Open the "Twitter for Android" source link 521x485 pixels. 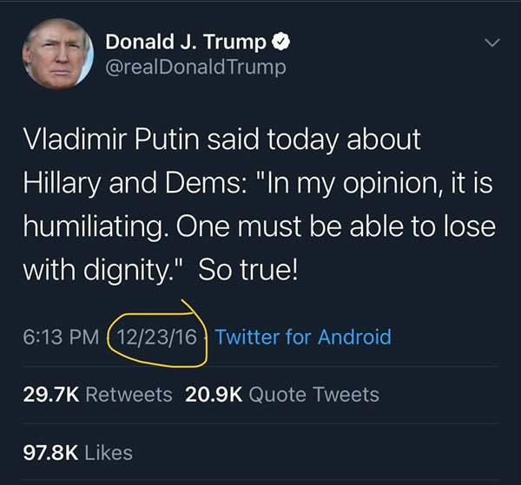point(302,337)
